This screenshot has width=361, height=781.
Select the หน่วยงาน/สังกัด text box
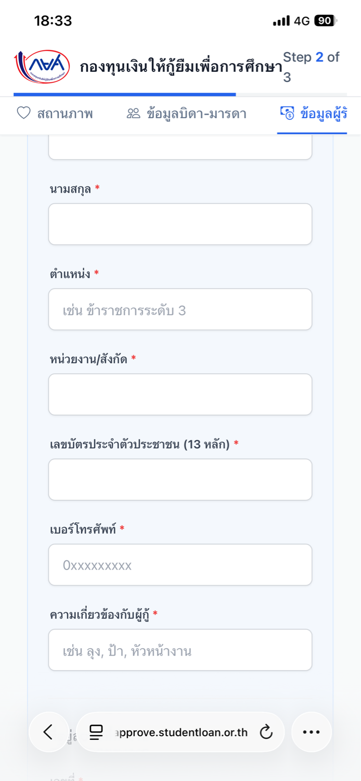180,394
